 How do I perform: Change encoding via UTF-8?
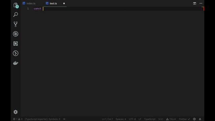(x=132, y=119)
